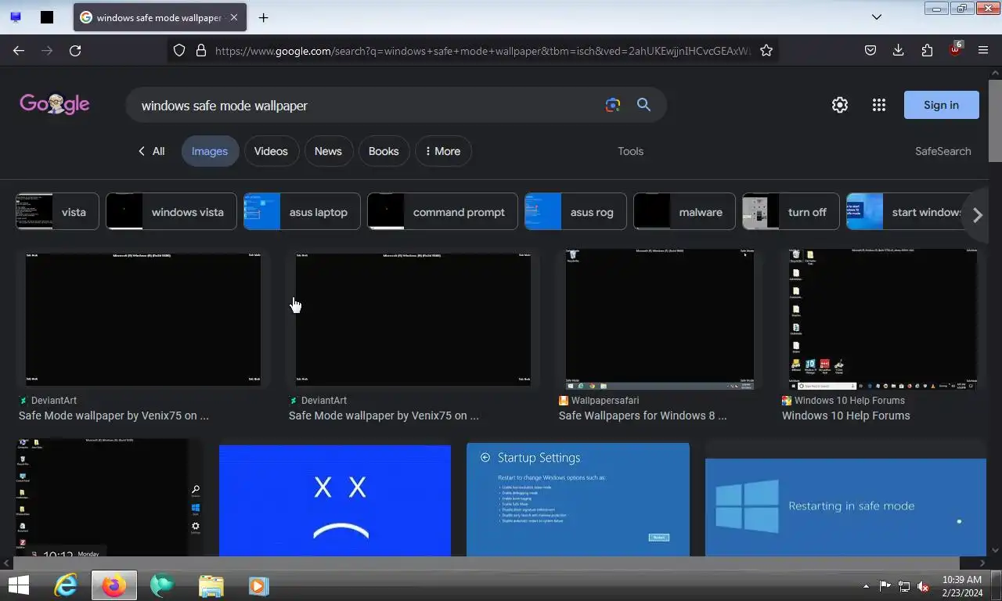This screenshot has width=1002, height=601.
Task: Filter by command prompt chip
Action: (442, 212)
